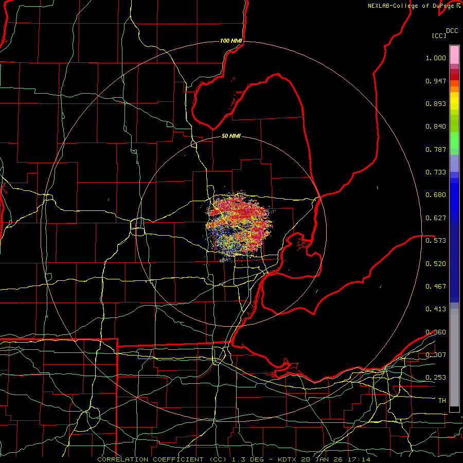Viewport: 463px width, 463px height.
Task: Select the 0.627 scale value
Action: tap(436, 218)
